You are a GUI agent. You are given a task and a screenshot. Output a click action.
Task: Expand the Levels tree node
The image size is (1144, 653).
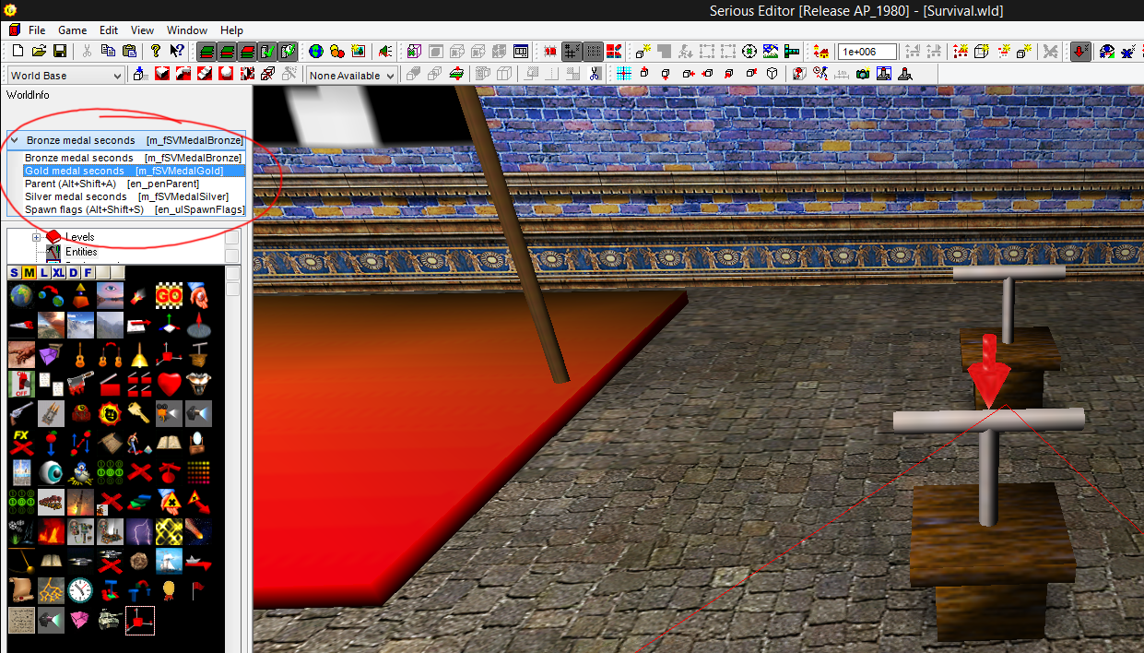pos(37,238)
